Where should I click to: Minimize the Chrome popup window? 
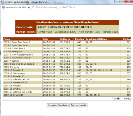[117, 1]
